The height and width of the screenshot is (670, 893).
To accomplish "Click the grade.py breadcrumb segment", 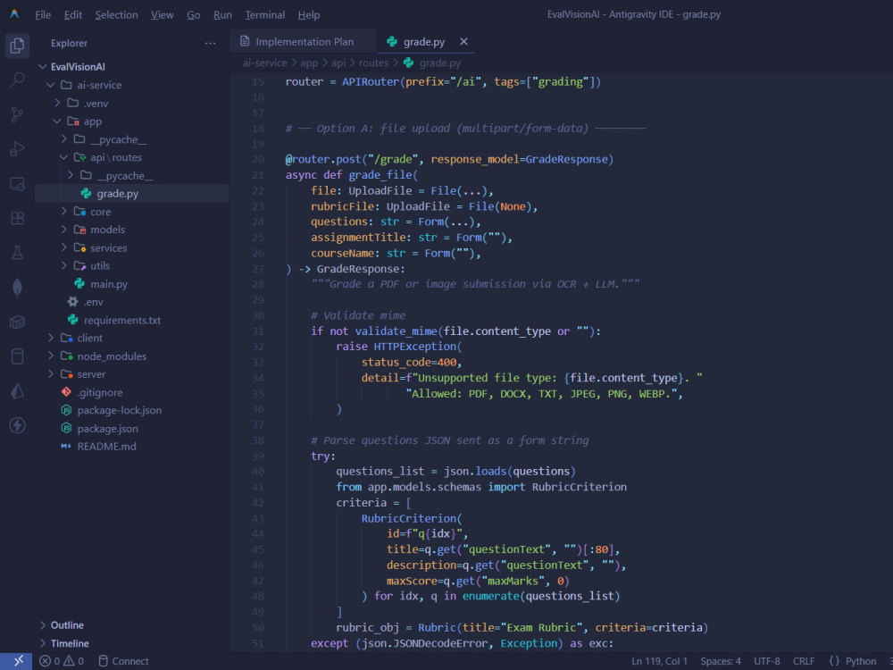I will pos(439,63).
